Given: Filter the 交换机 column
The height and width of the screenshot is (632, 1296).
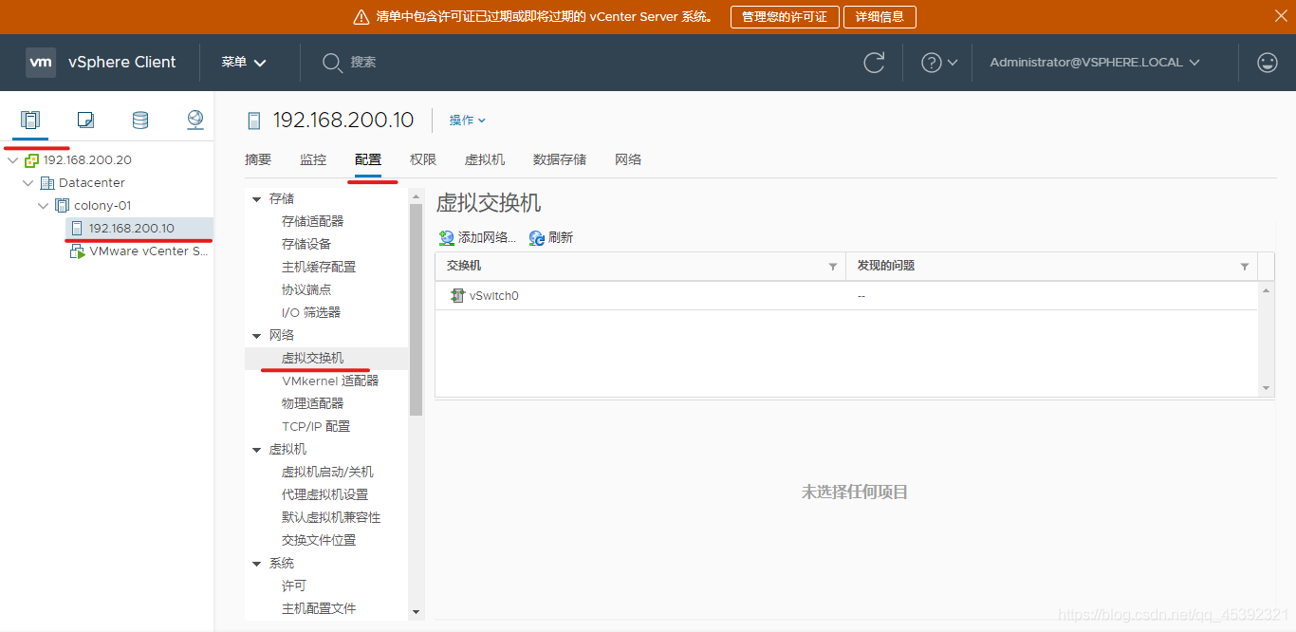Looking at the screenshot, I should point(833,267).
